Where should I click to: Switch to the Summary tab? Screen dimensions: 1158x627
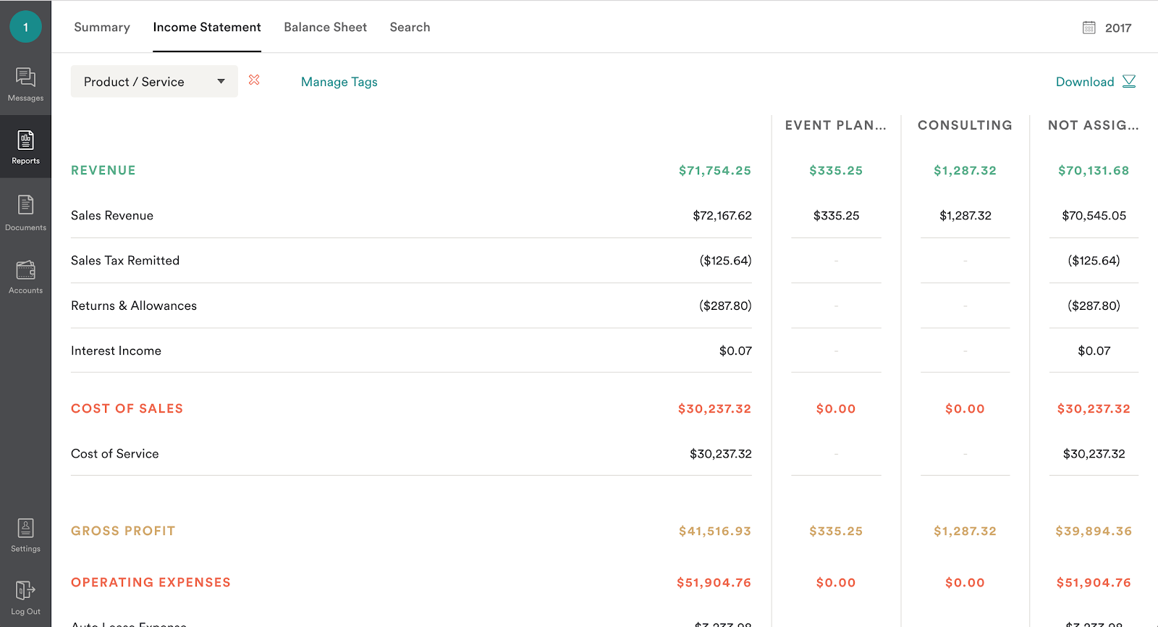102,27
